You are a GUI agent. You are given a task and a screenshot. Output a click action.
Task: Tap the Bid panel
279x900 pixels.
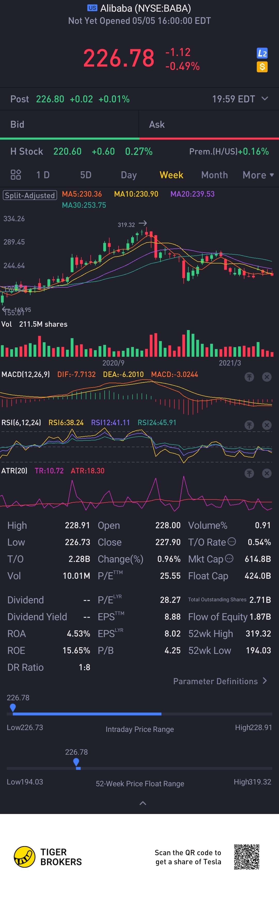click(x=69, y=125)
